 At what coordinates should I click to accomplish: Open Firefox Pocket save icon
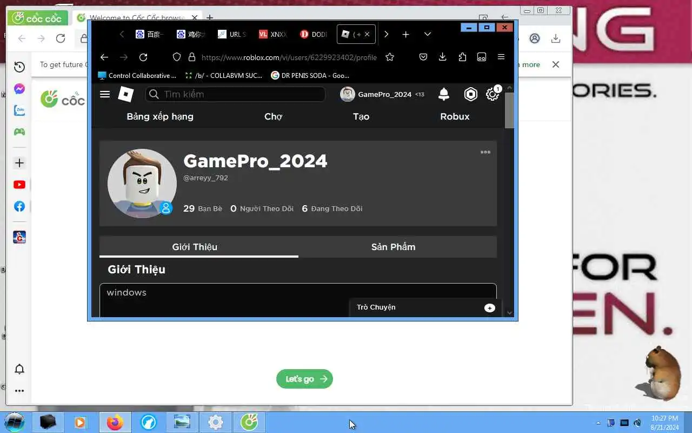(x=424, y=57)
